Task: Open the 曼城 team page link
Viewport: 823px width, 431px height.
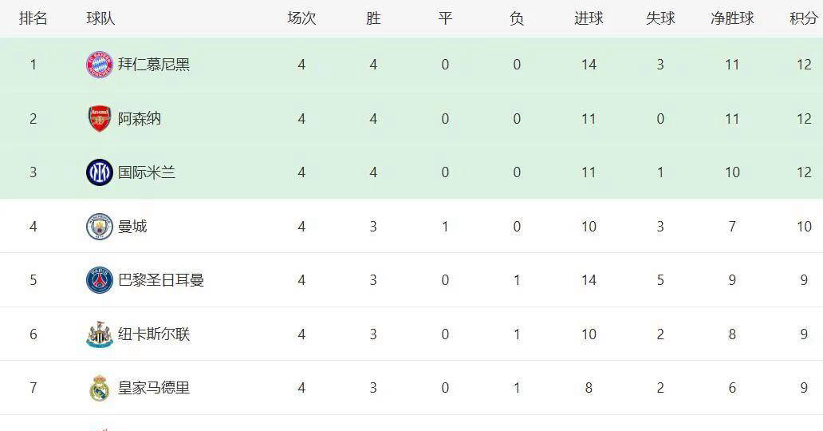Action: 132,227
